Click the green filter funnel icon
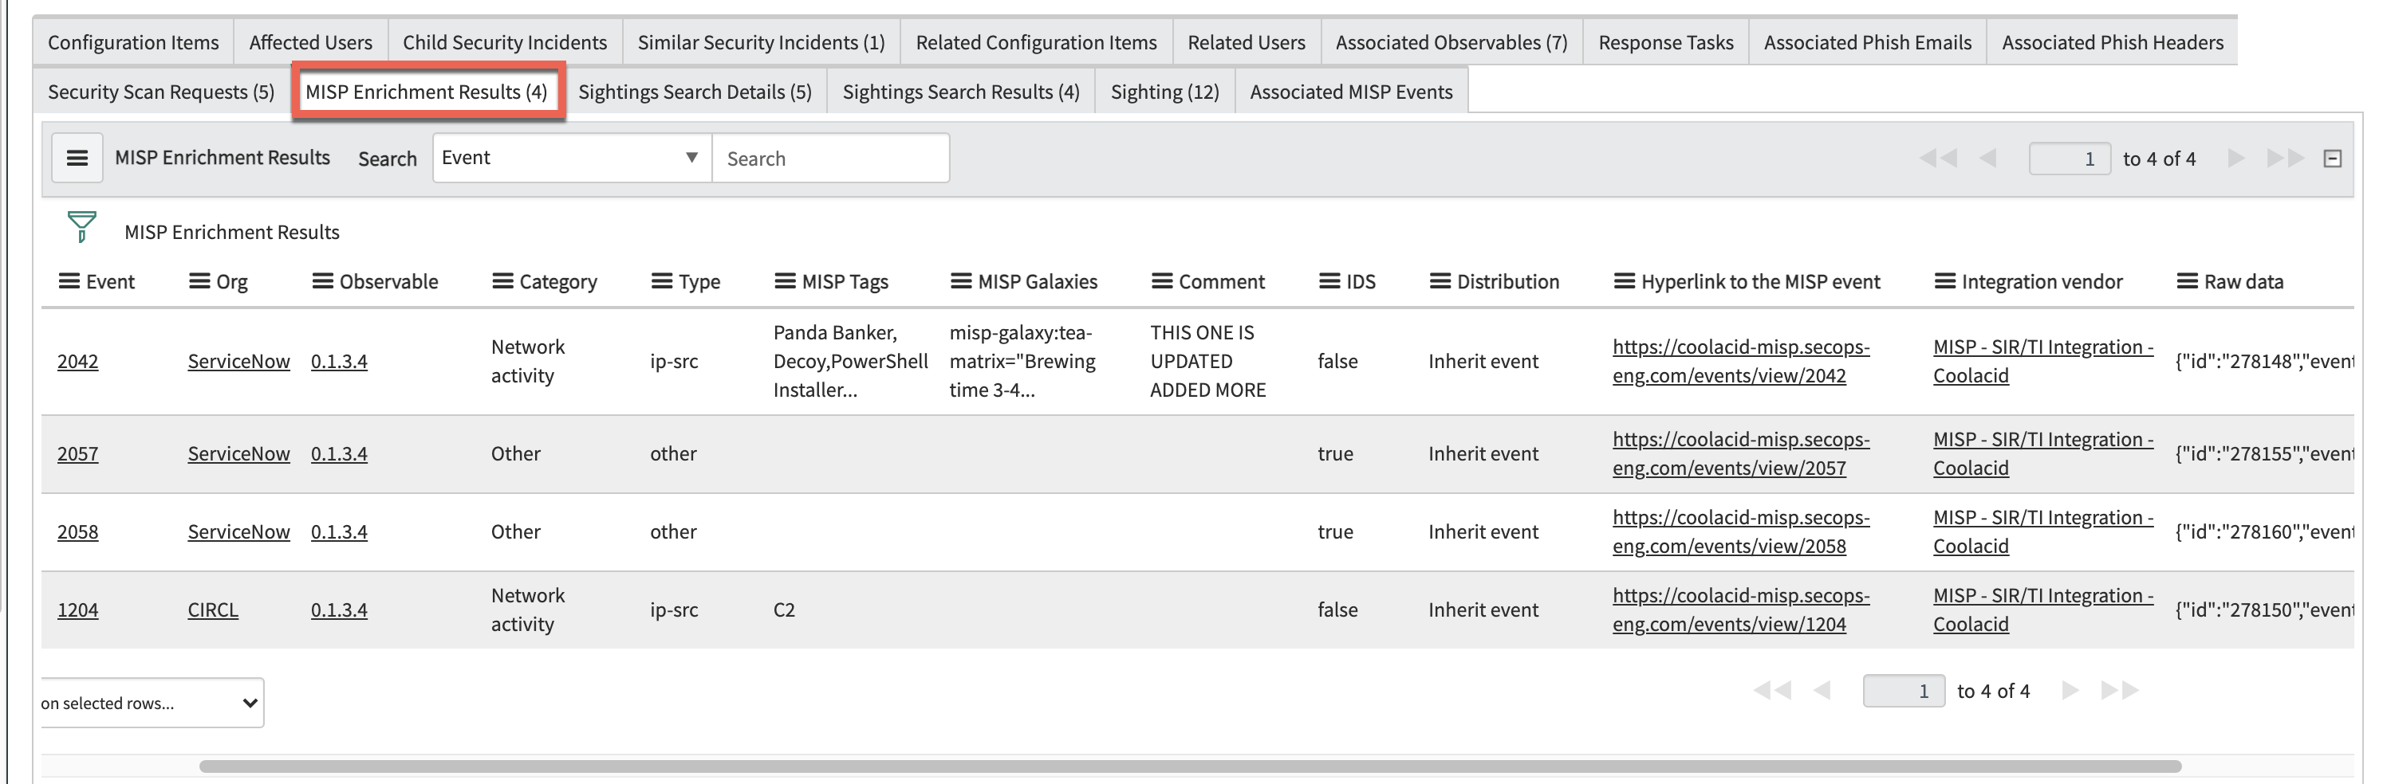This screenshot has width=2383, height=784. tap(81, 226)
